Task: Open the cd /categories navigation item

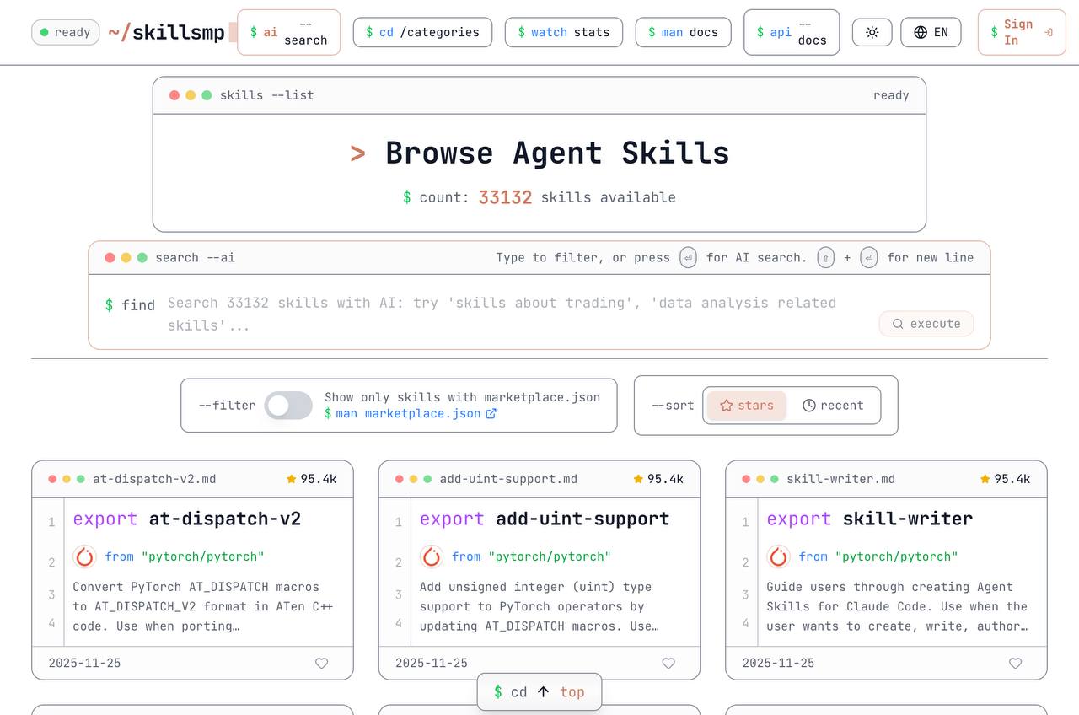Action: (x=422, y=32)
